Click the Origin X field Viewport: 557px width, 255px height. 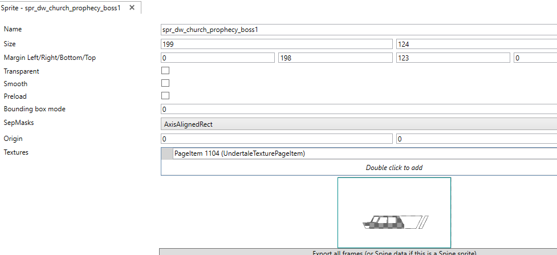point(277,139)
